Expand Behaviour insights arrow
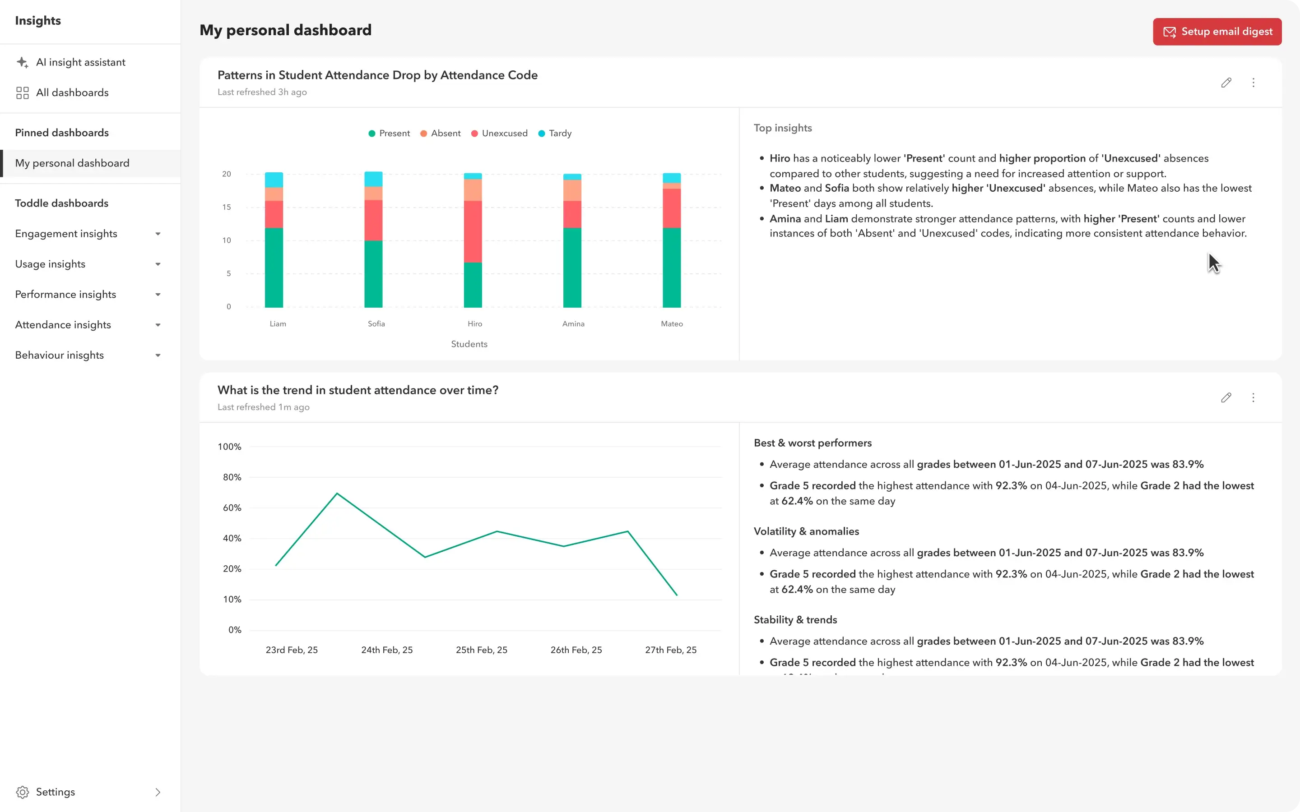This screenshot has width=1300, height=812. 158,355
